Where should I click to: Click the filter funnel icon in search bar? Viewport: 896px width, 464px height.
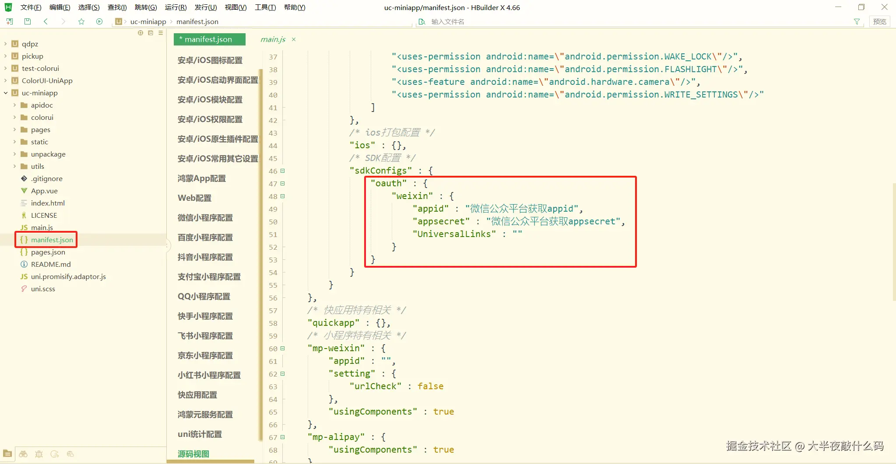click(x=857, y=21)
